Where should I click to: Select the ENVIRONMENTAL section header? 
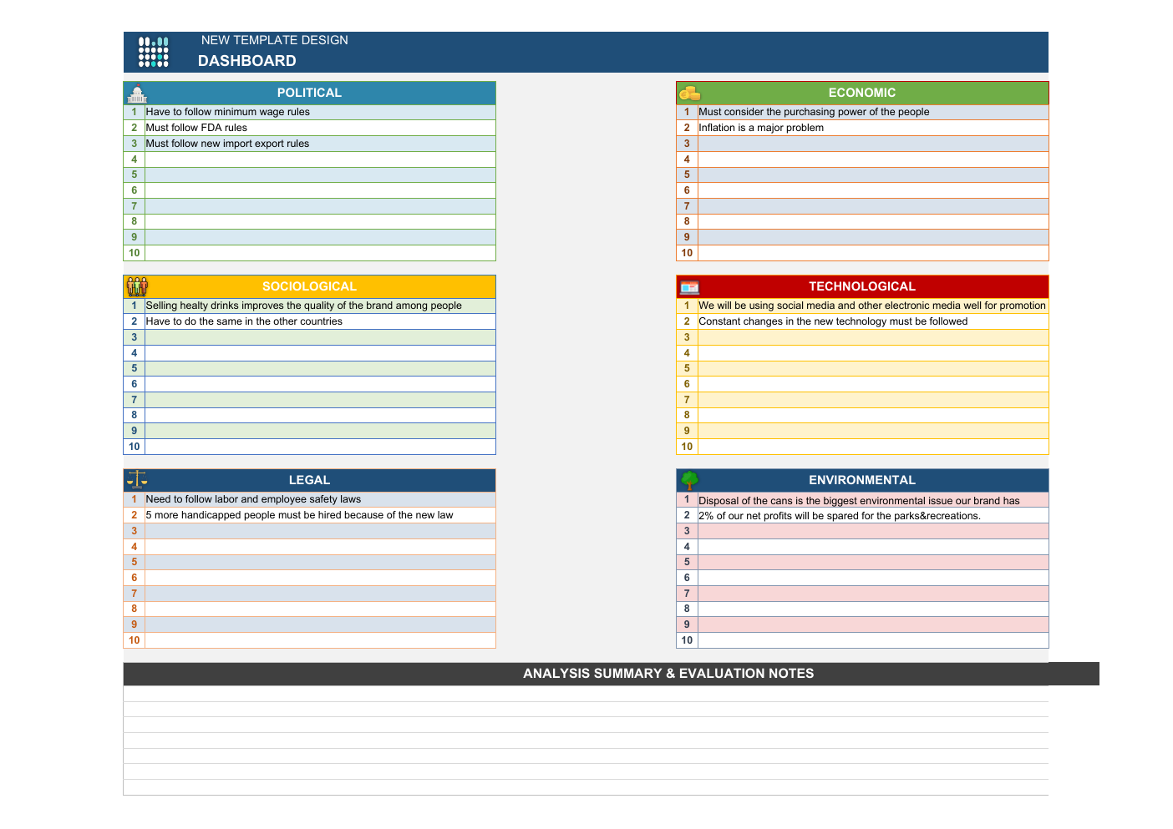[862, 480]
